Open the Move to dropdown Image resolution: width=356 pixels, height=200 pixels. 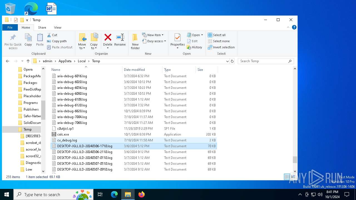pyautogui.click(x=82, y=46)
